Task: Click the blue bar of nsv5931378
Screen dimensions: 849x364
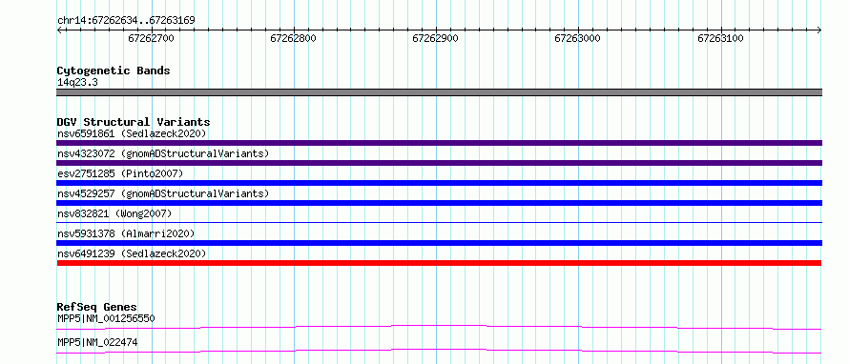Action: (439, 243)
